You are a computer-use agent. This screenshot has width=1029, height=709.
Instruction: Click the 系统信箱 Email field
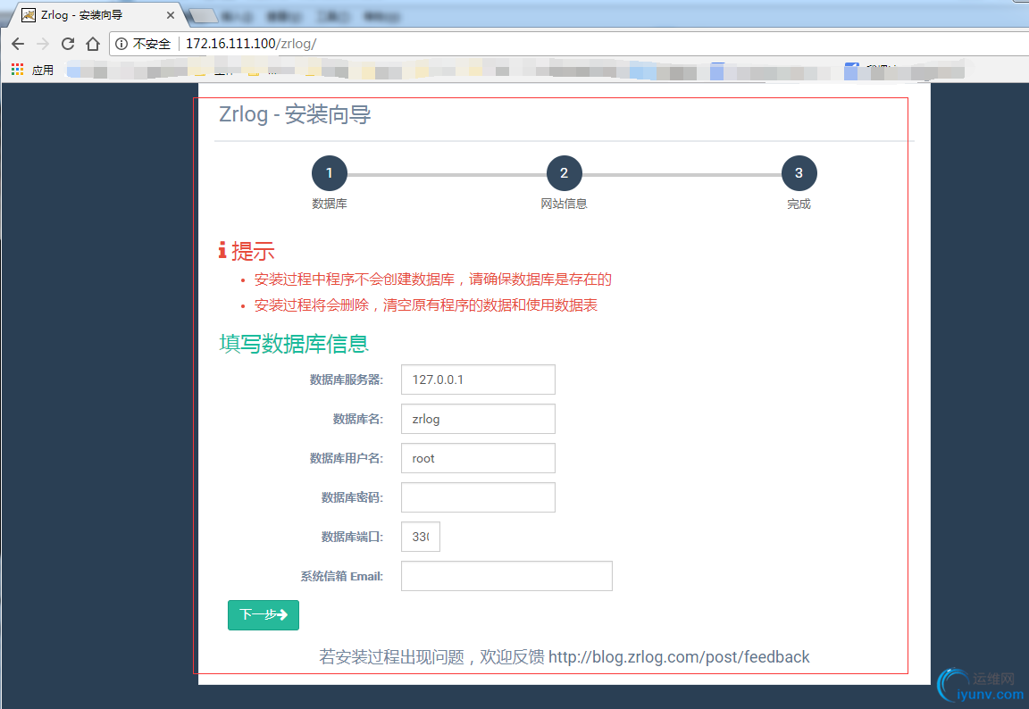[x=506, y=576]
